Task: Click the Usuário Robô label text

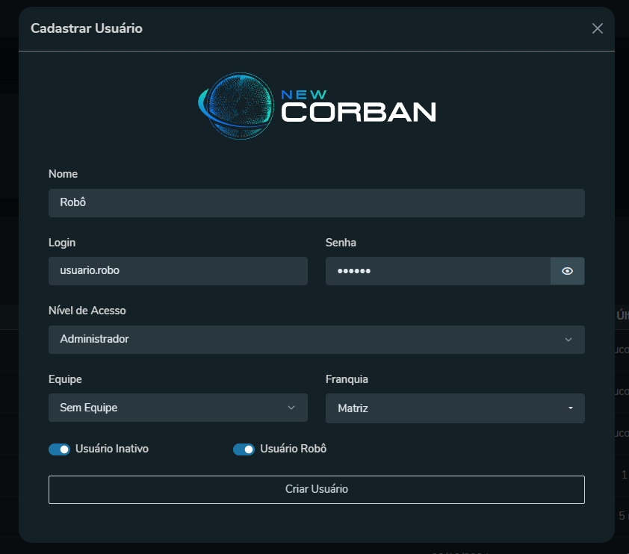Action: point(293,449)
